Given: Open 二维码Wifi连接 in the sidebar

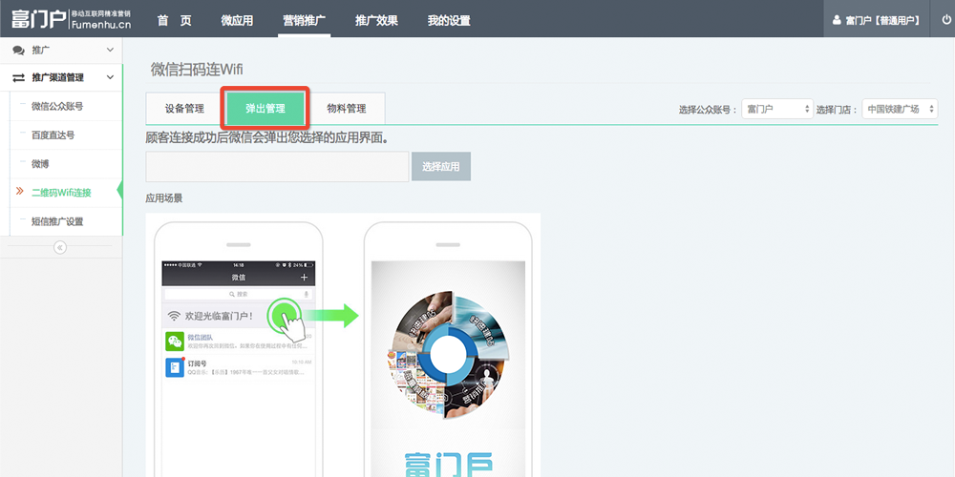Looking at the screenshot, I should coord(61,193).
